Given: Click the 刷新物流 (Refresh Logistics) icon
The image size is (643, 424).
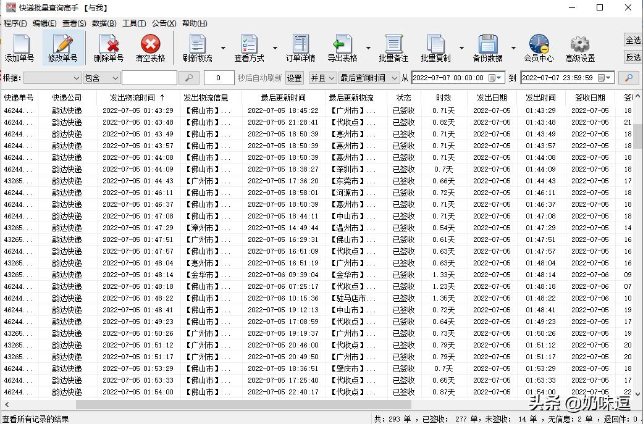Looking at the screenshot, I should click(196, 47).
